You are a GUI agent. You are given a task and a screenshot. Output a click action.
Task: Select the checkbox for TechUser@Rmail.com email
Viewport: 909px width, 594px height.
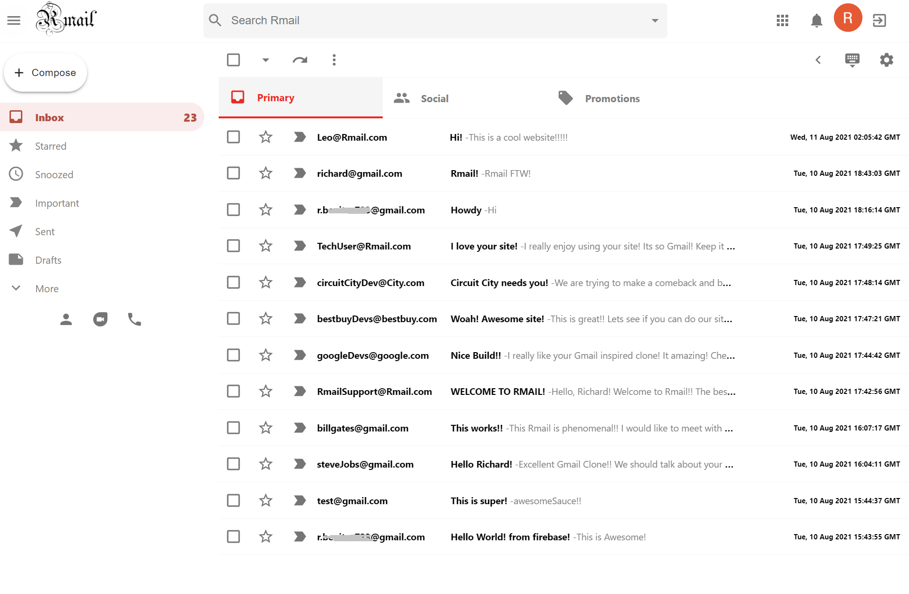click(233, 246)
